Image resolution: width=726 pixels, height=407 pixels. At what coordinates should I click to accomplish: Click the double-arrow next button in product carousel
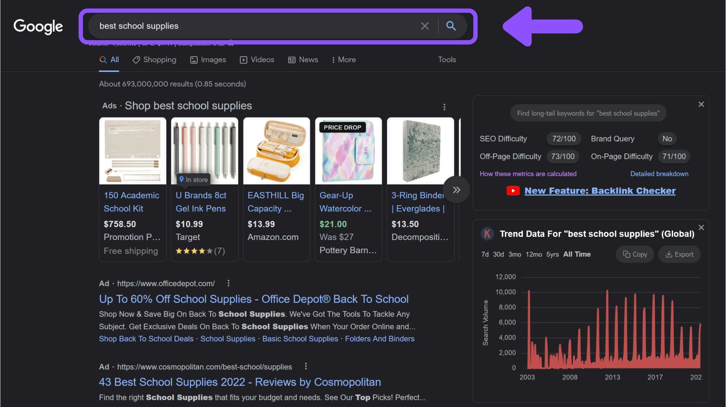click(x=457, y=190)
